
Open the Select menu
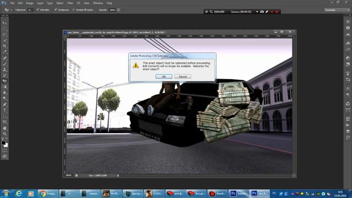click(60, 3)
